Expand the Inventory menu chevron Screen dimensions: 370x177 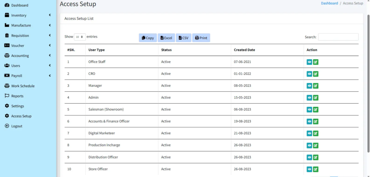50,15
